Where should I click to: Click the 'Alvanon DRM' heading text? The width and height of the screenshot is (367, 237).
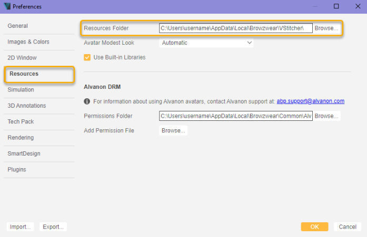click(102, 87)
